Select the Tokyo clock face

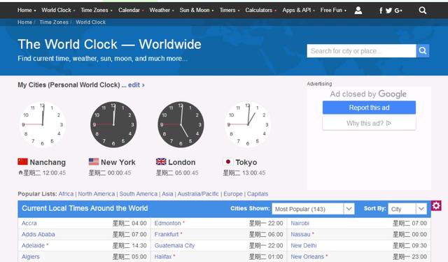coord(248,124)
